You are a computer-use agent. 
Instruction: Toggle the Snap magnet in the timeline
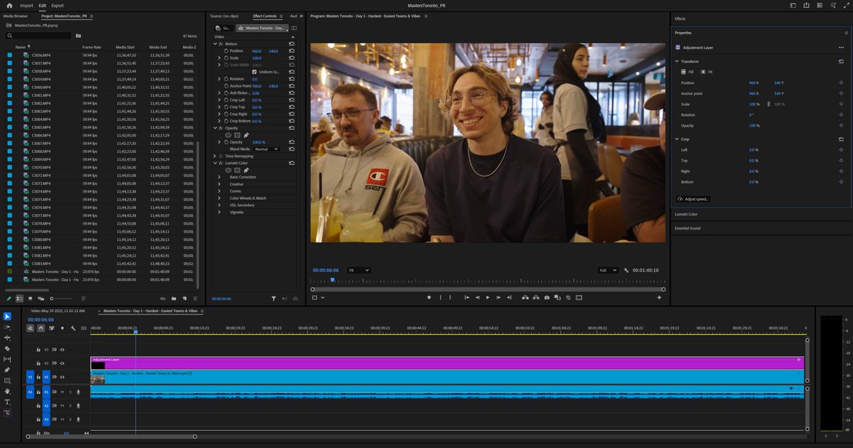click(x=41, y=328)
